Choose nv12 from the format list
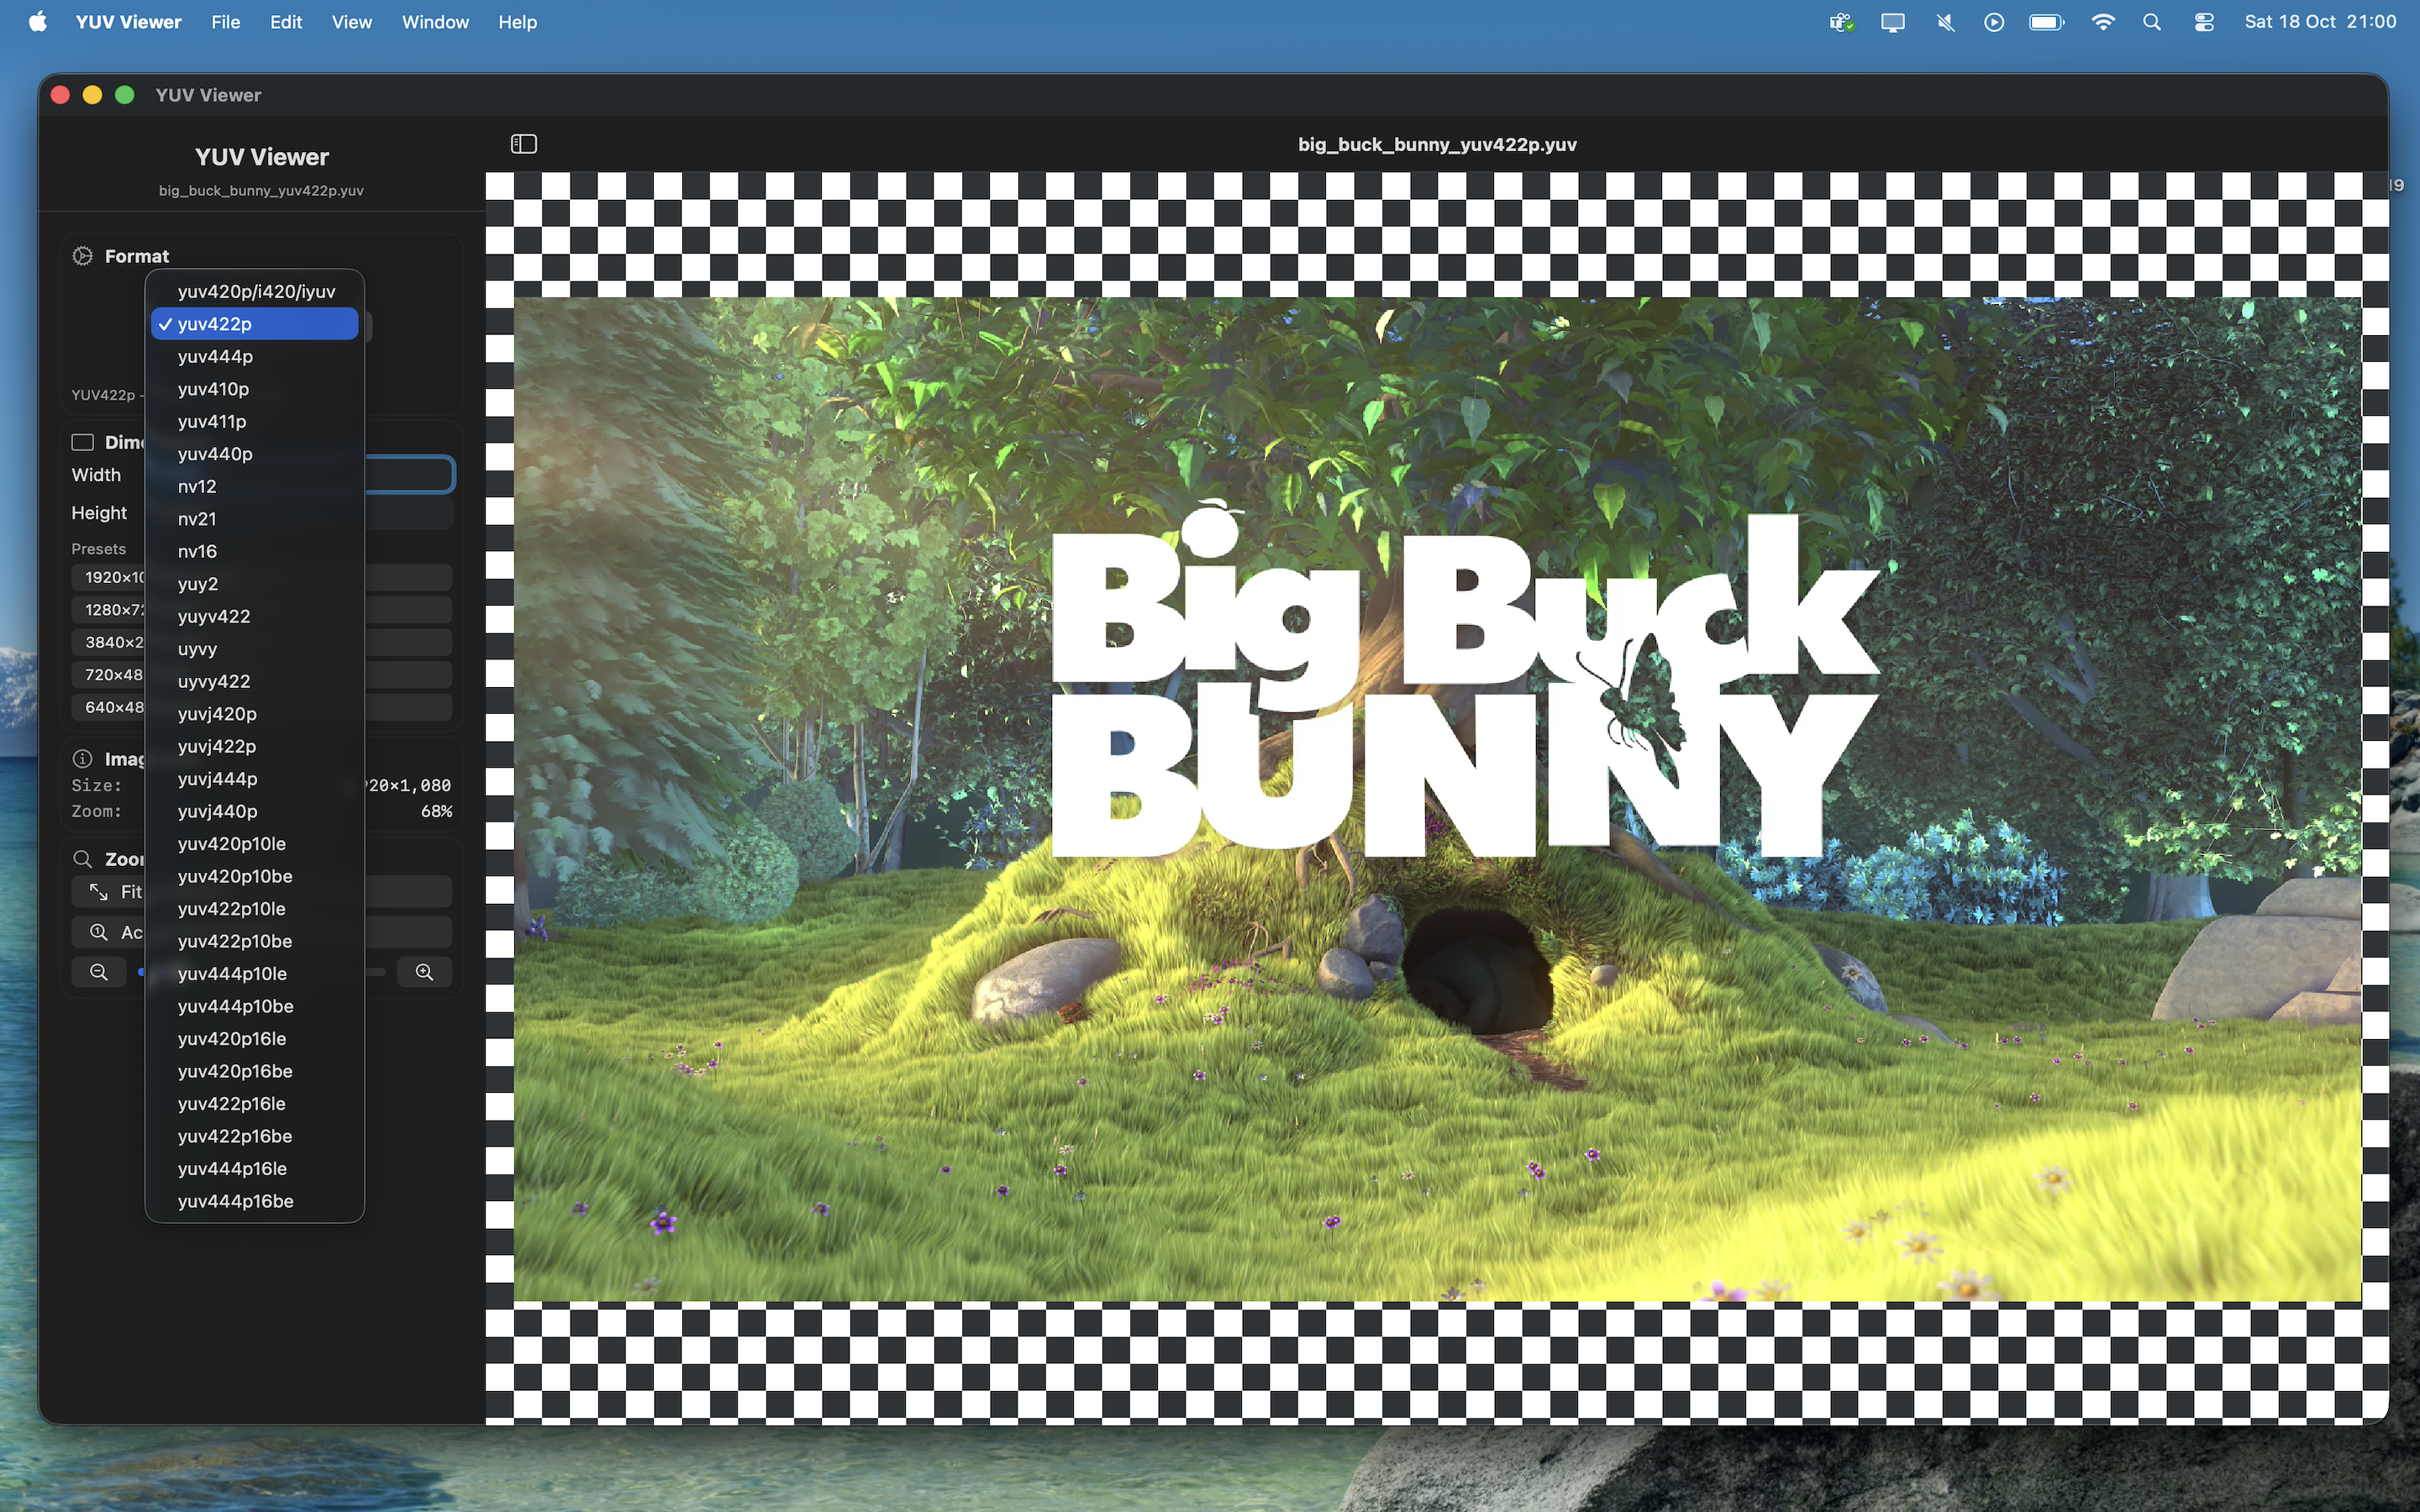 [197, 486]
